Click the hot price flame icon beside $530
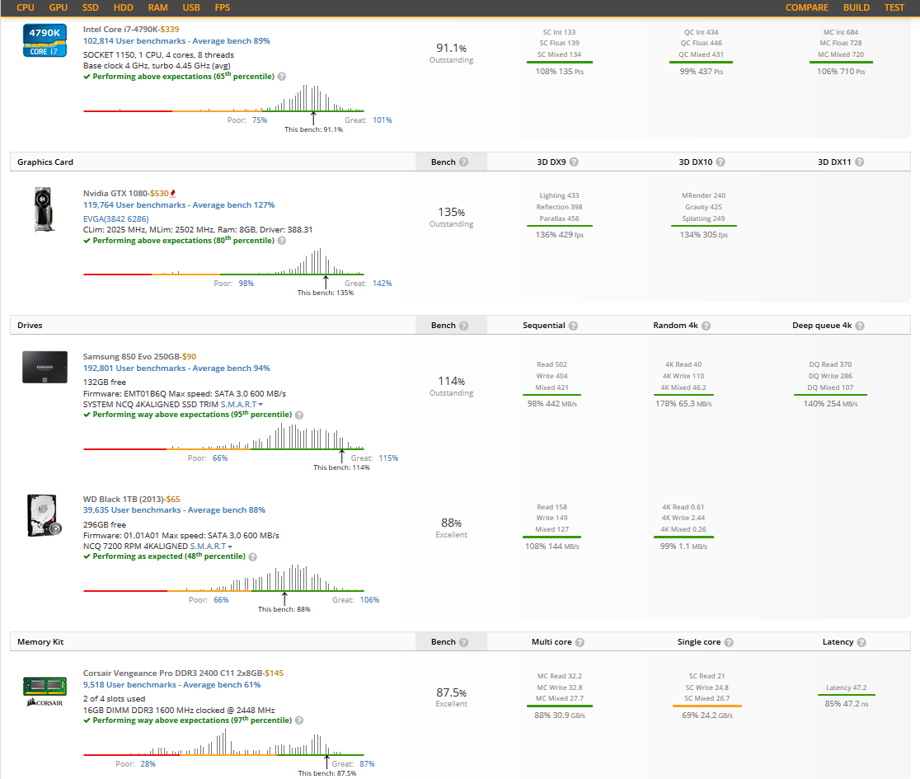This screenshot has width=920, height=779. [171, 191]
